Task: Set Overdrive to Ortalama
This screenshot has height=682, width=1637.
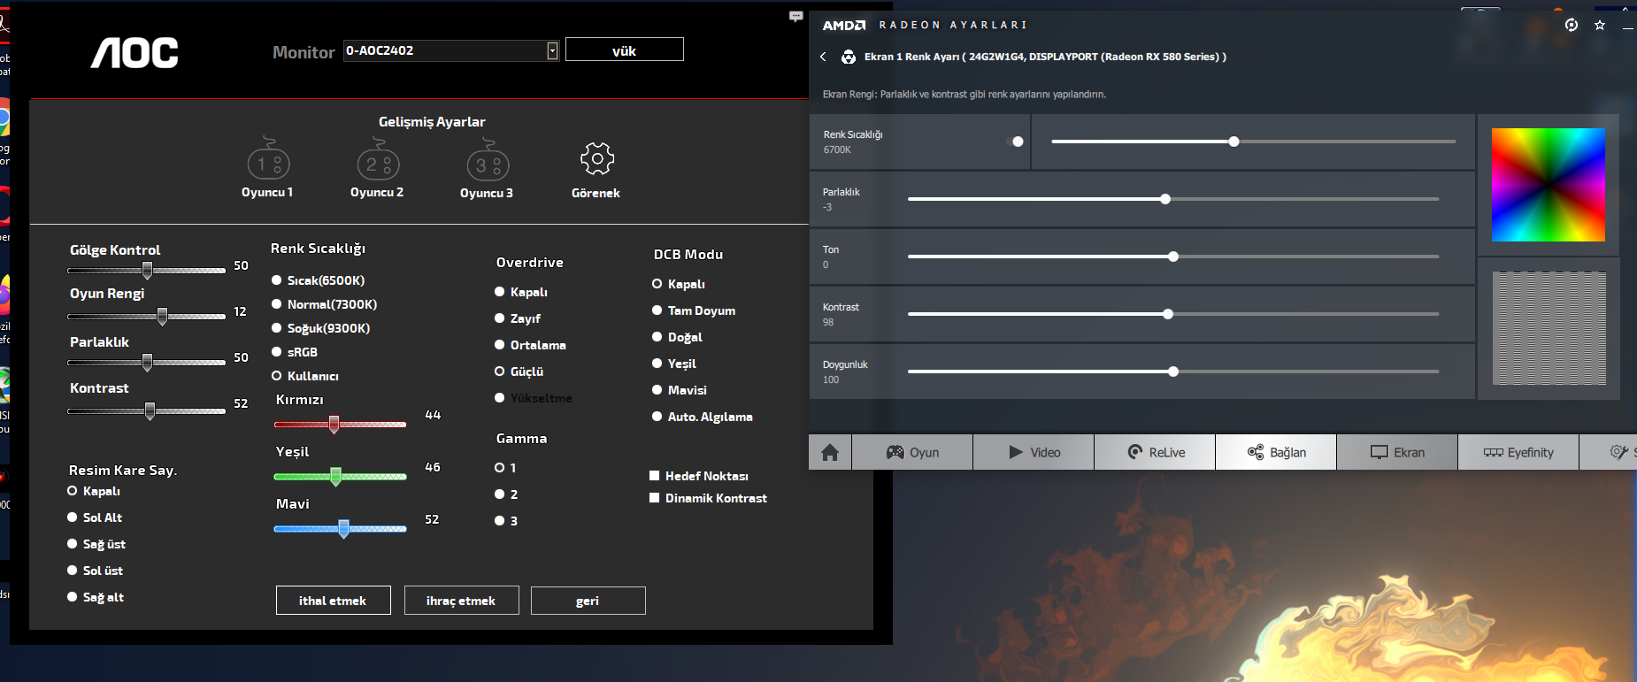Action: pos(500,345)
